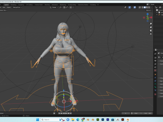Switch to the Sculpting workspace tab
This screenshot has width=163, height=122.
click(x=21, y=5)
